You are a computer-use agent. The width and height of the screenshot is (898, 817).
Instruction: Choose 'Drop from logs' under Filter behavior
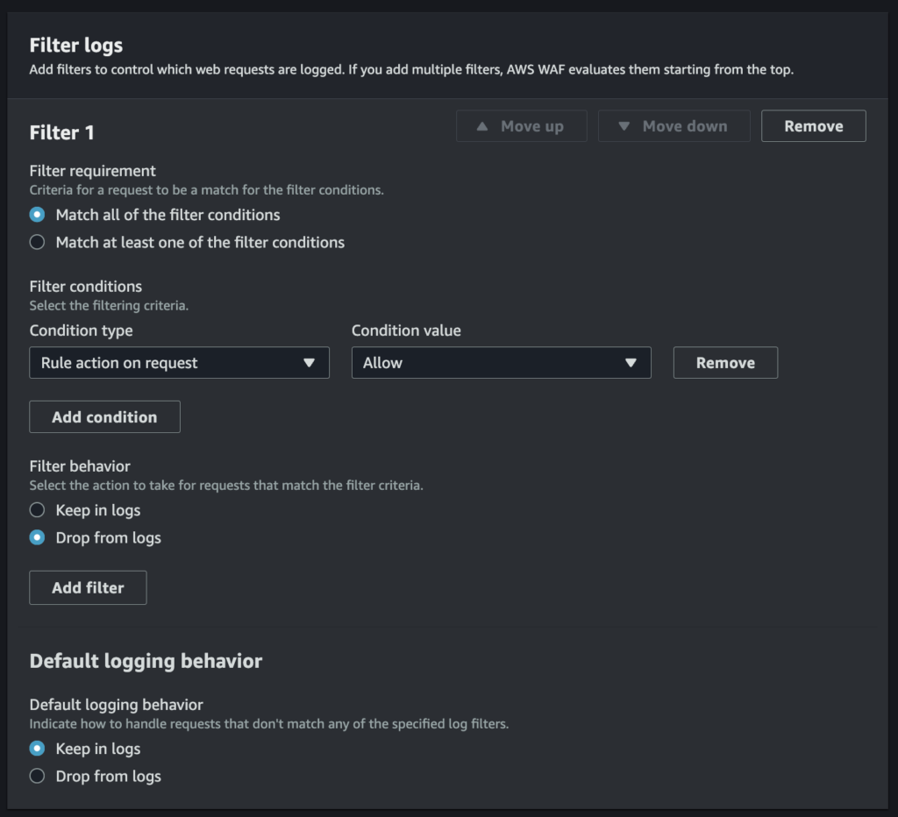37,538
